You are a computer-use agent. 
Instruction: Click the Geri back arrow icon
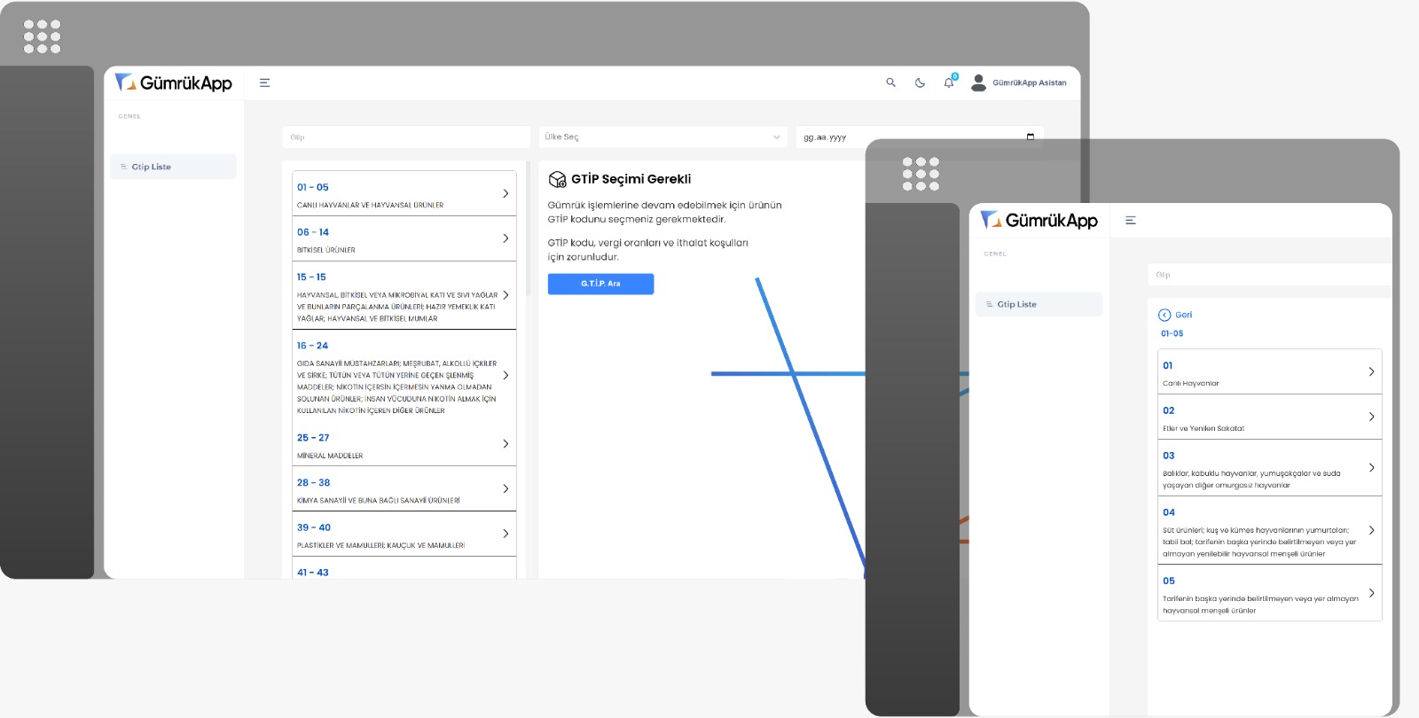coord(1164,315)
